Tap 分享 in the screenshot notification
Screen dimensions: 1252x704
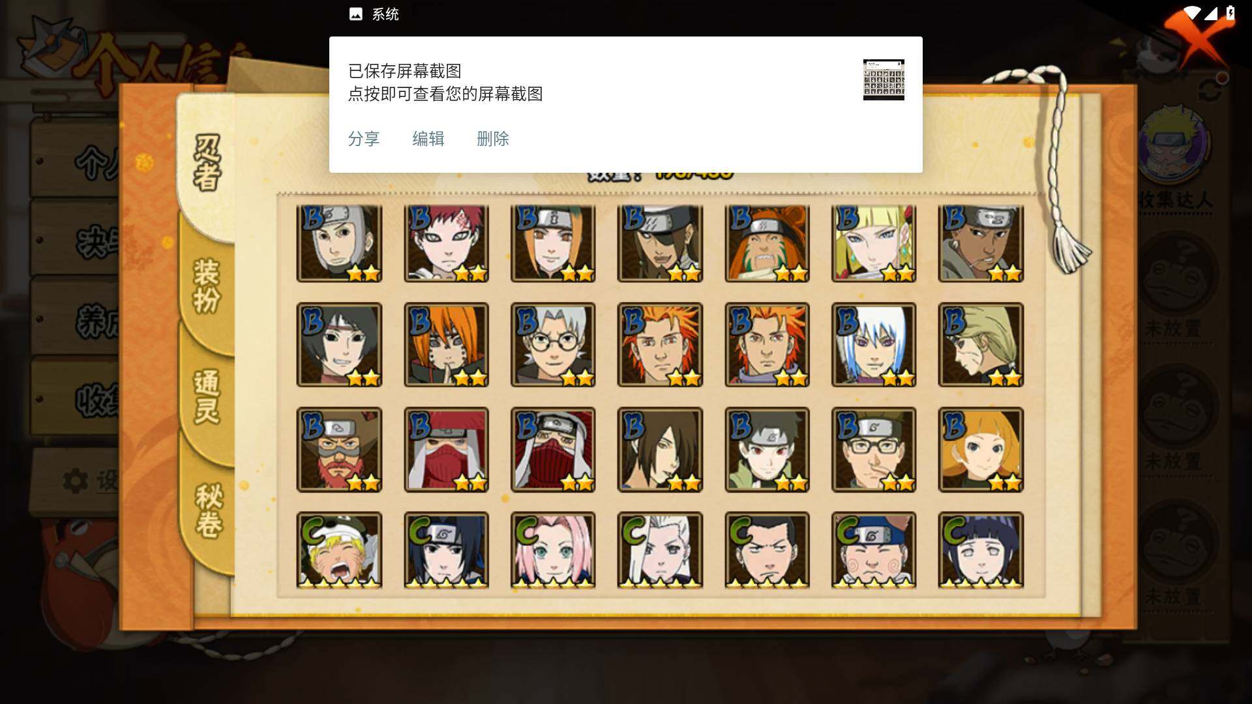pyautogui.click(x=363, y=139)
